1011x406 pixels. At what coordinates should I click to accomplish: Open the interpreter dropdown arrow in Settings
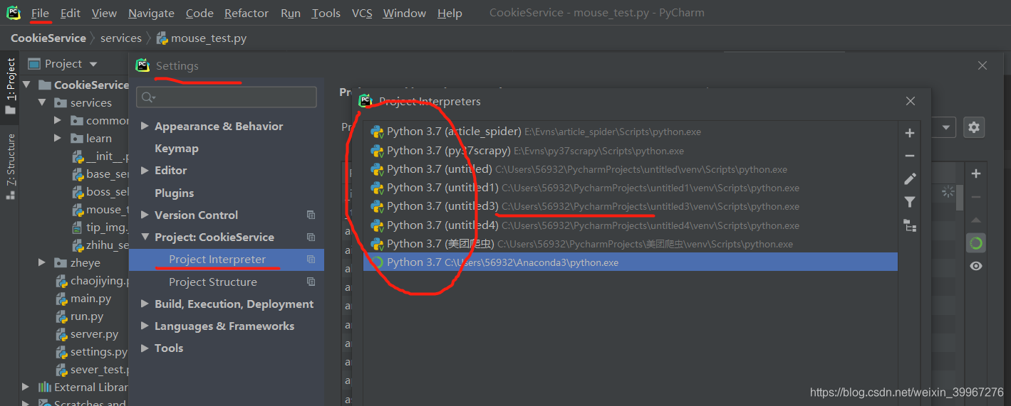click(x=946, y=128)
